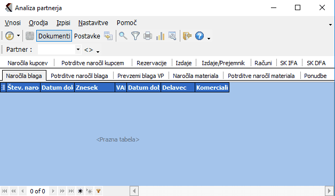
Task: Sort by the Delavec column header
Action: (178, 87)
